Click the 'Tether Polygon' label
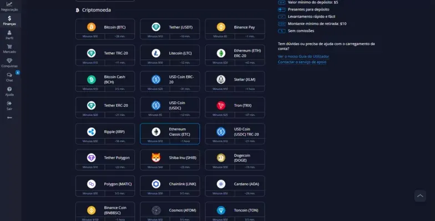Viewport: 435px width, 221px height. pyautogui.click(x=117, y=157)
